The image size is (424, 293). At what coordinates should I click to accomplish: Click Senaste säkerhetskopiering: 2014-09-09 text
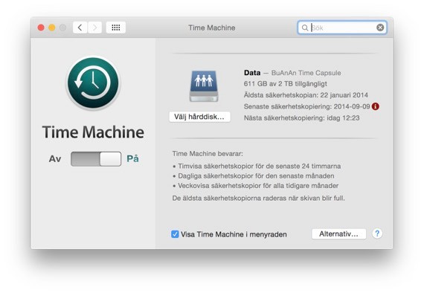click(x=306, y=106)
